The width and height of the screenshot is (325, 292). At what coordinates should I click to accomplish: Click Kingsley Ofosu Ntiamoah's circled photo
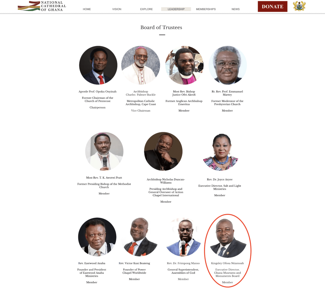(228, 238)
